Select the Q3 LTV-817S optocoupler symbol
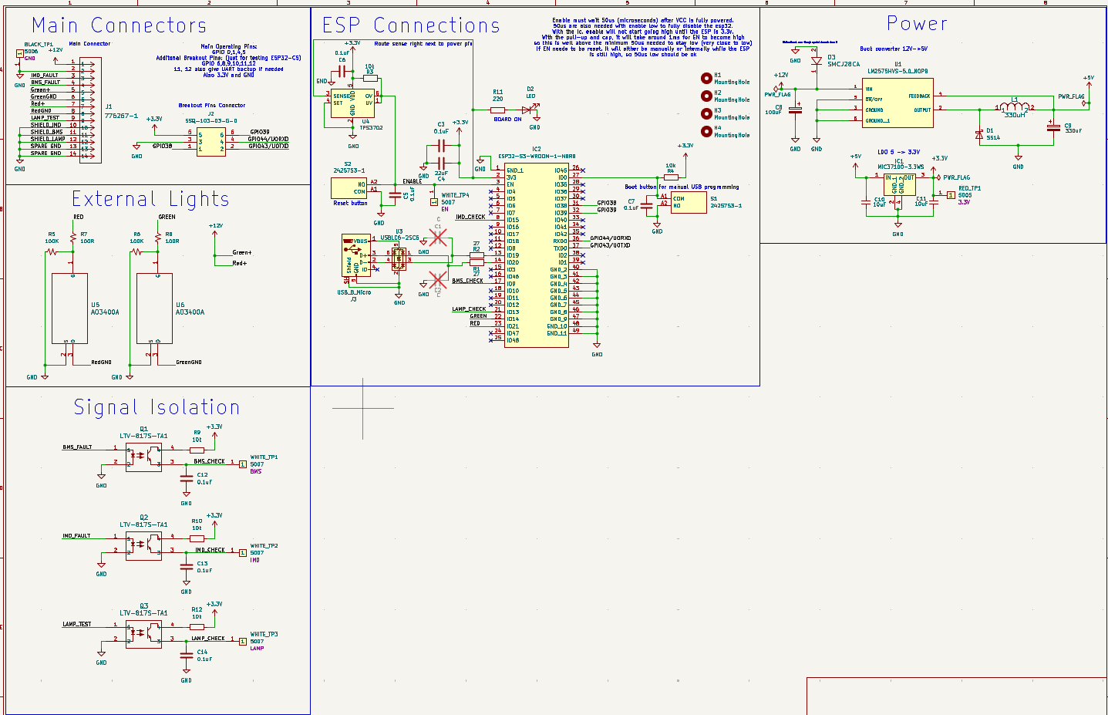The width and height of the screenshot is (1108, 715). 143,632
